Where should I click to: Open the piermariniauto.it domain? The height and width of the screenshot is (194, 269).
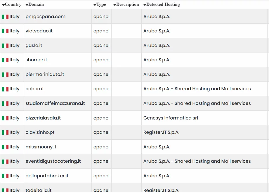point(45,75)
